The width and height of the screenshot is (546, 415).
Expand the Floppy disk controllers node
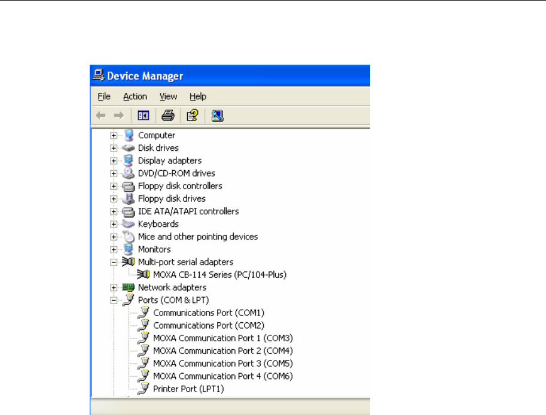[114, 186]
